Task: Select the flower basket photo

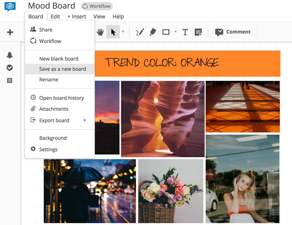Action: [171, 191]
